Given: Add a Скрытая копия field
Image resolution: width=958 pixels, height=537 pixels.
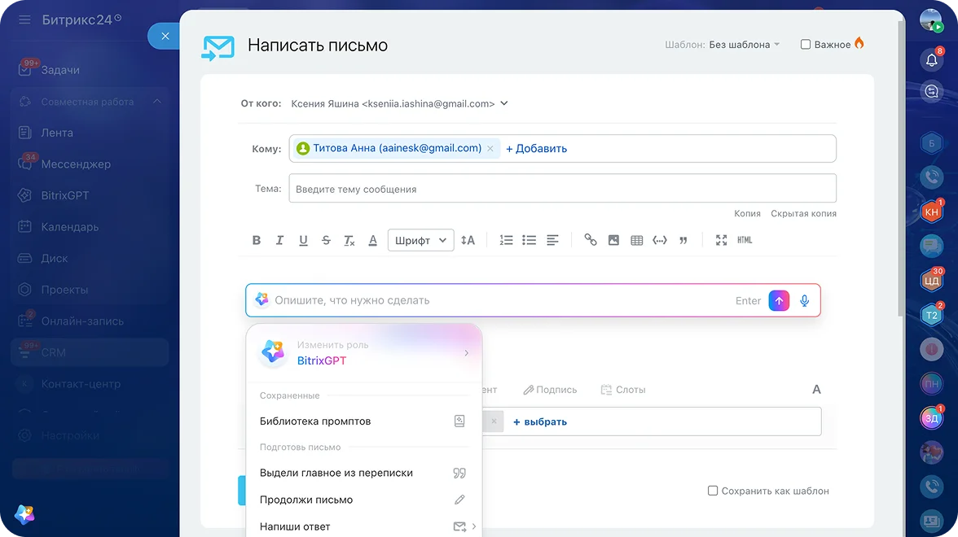Looking at the screenshot, I should [x=803, y=213].
